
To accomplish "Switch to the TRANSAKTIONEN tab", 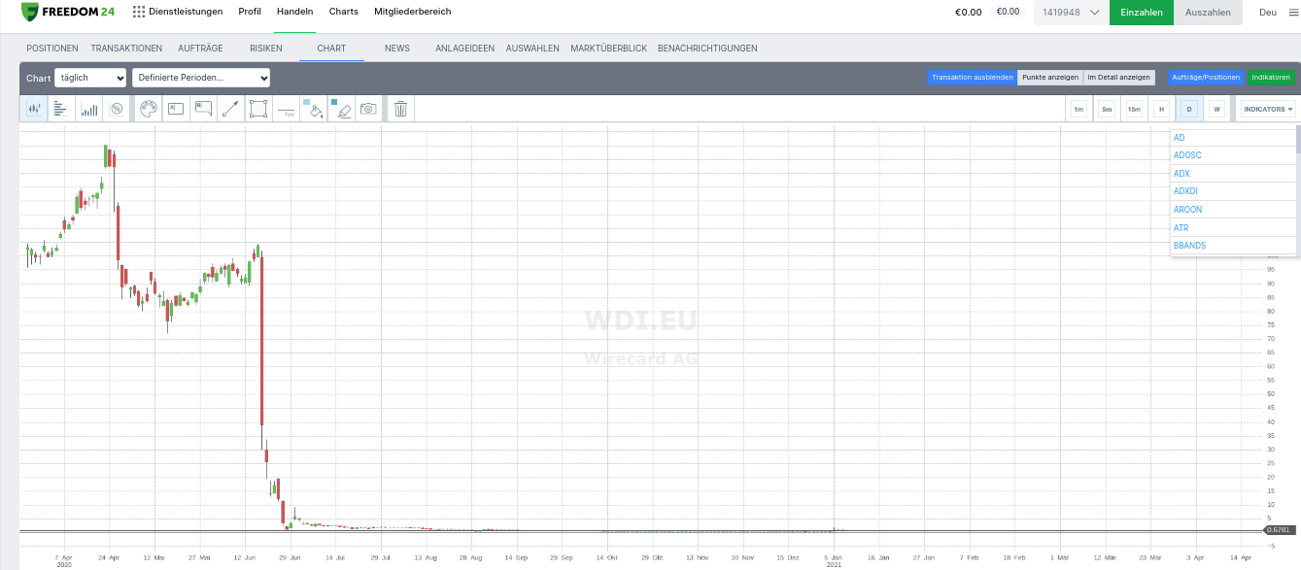I will click(127, 49).
